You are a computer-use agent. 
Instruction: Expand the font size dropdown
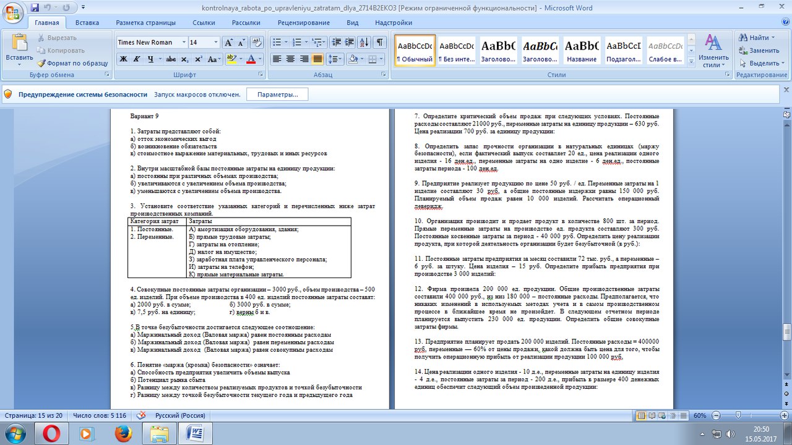(x=216, y=42)
